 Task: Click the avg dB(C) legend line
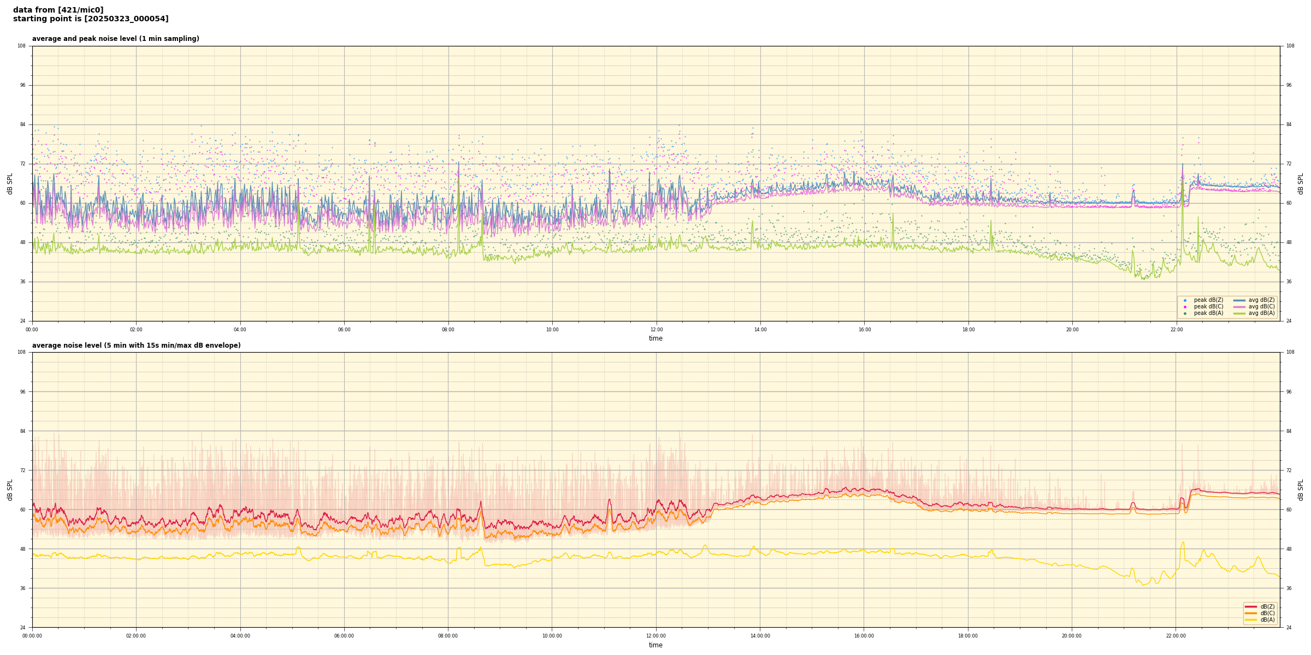pyautogui.click(x=1239, y=307)
